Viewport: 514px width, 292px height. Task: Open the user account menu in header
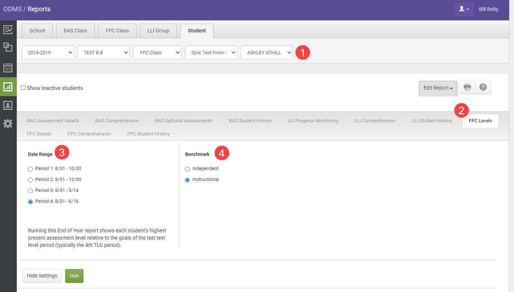[463, 9]
